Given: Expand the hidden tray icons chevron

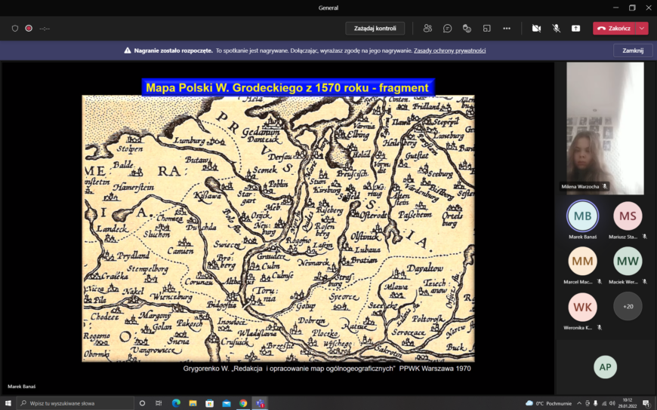Looking at the screenshot, I should [579, 403].
